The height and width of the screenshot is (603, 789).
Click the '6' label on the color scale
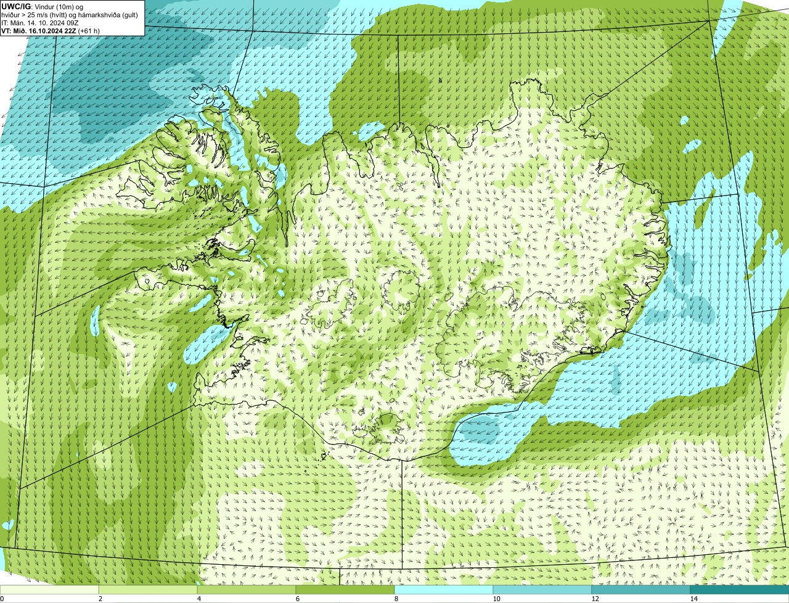(x=297, y=599)
